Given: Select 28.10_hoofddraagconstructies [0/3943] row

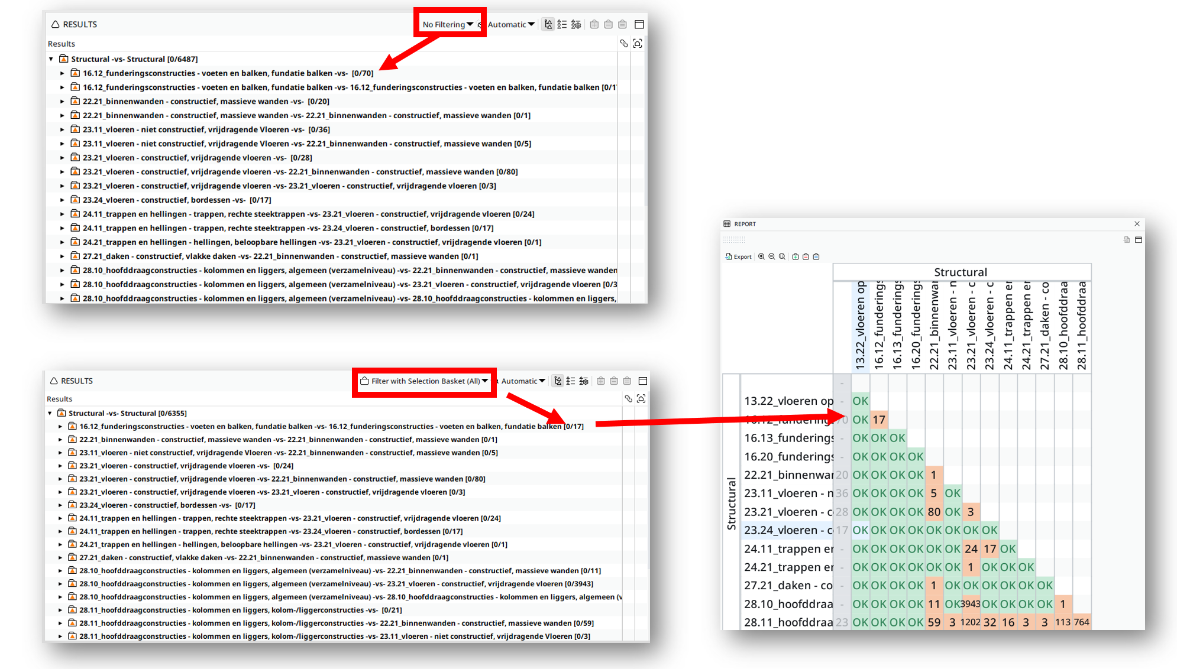Looking at the screenshot, I should pyautogui.click(x=331, y=584).
